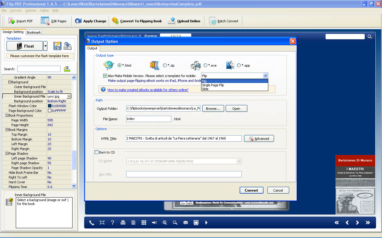Open the Online menu
Image resolution: width=382 pixels, height=238 pixels.
click(44, 10)
